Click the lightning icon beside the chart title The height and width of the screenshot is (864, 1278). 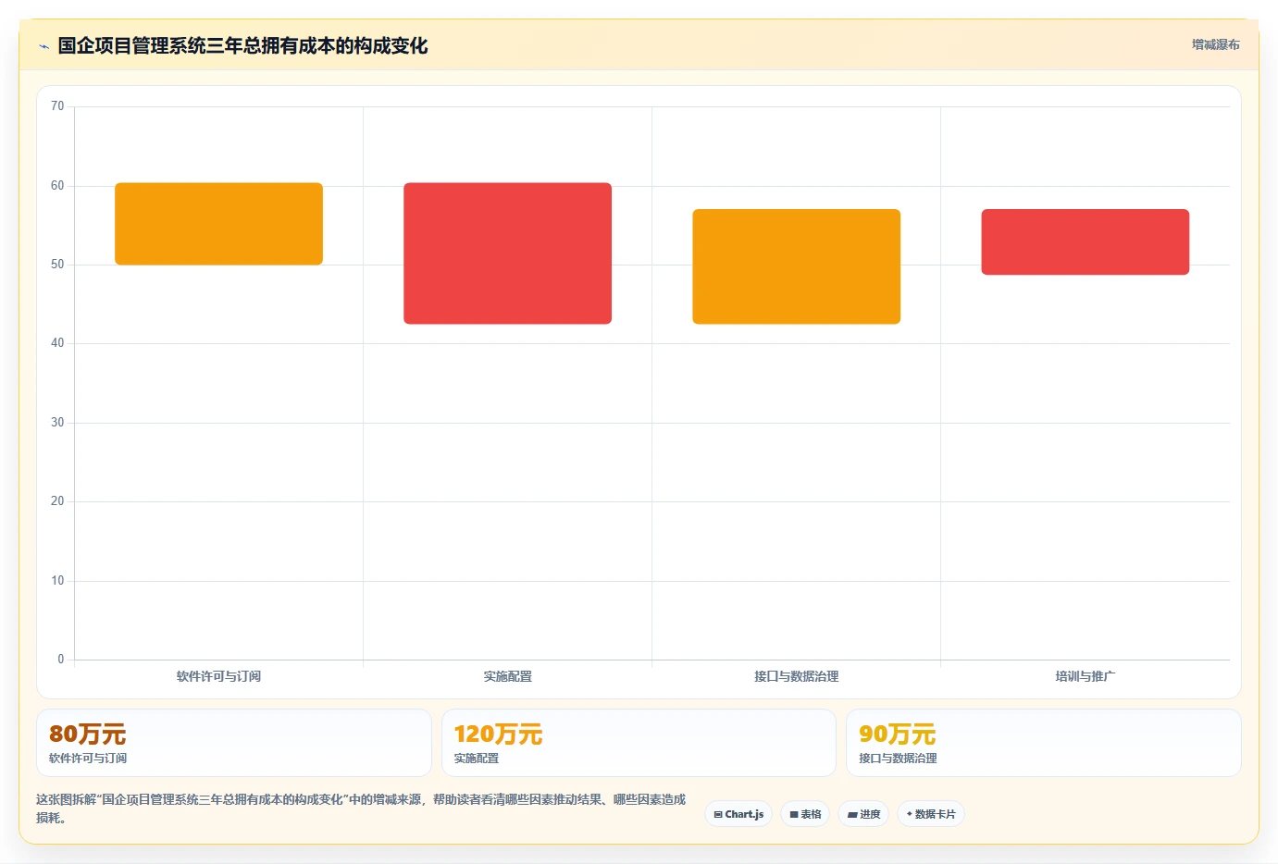tap(43, 46)
